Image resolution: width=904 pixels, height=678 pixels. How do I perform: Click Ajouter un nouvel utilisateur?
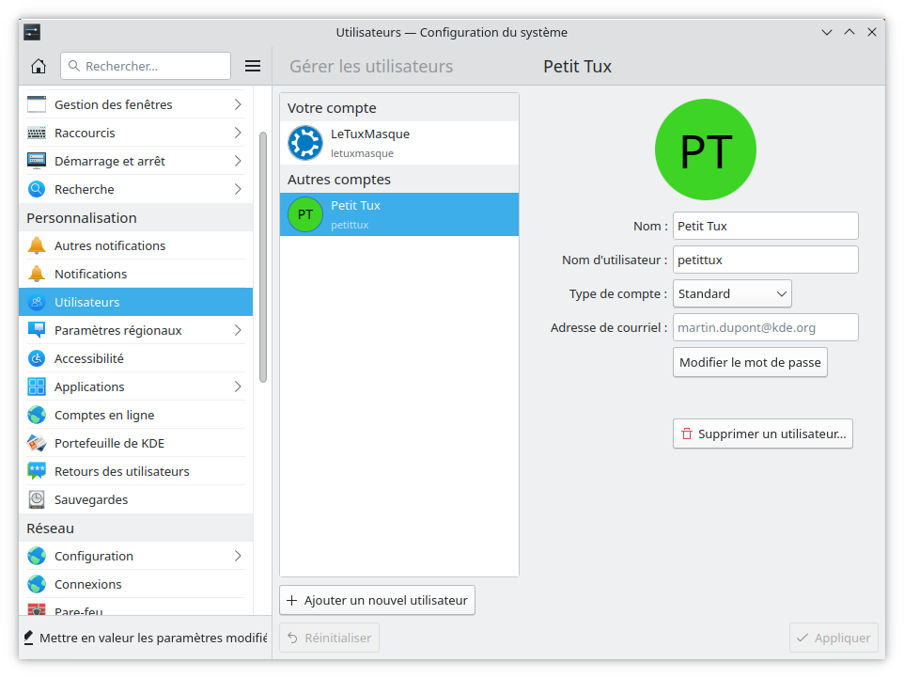(377, 600)
